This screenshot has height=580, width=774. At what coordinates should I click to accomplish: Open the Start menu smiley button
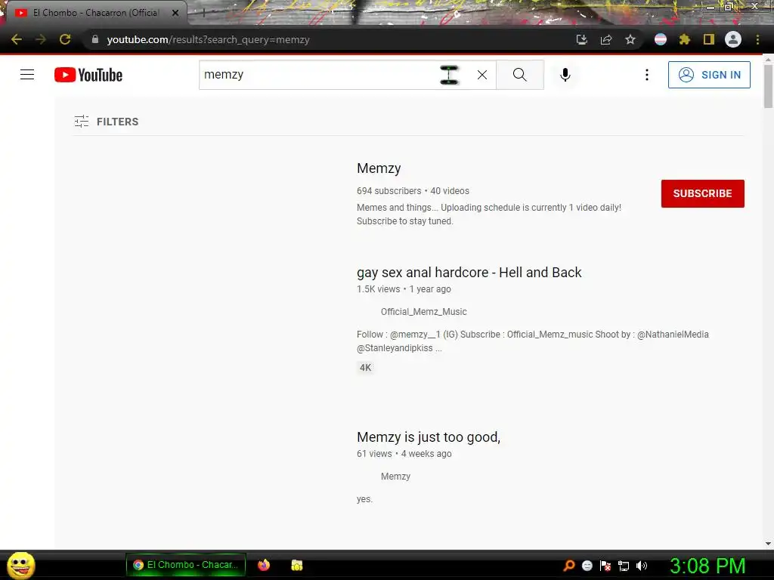[x=20, y=565]
